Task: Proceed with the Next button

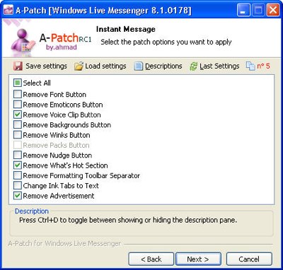Action: [198, 259]
